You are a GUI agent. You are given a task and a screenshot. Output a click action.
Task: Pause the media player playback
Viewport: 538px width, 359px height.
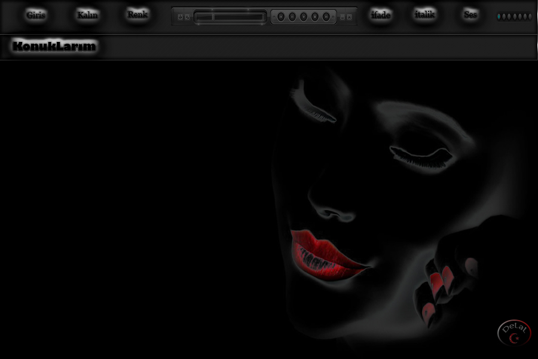tap(292, 17)
